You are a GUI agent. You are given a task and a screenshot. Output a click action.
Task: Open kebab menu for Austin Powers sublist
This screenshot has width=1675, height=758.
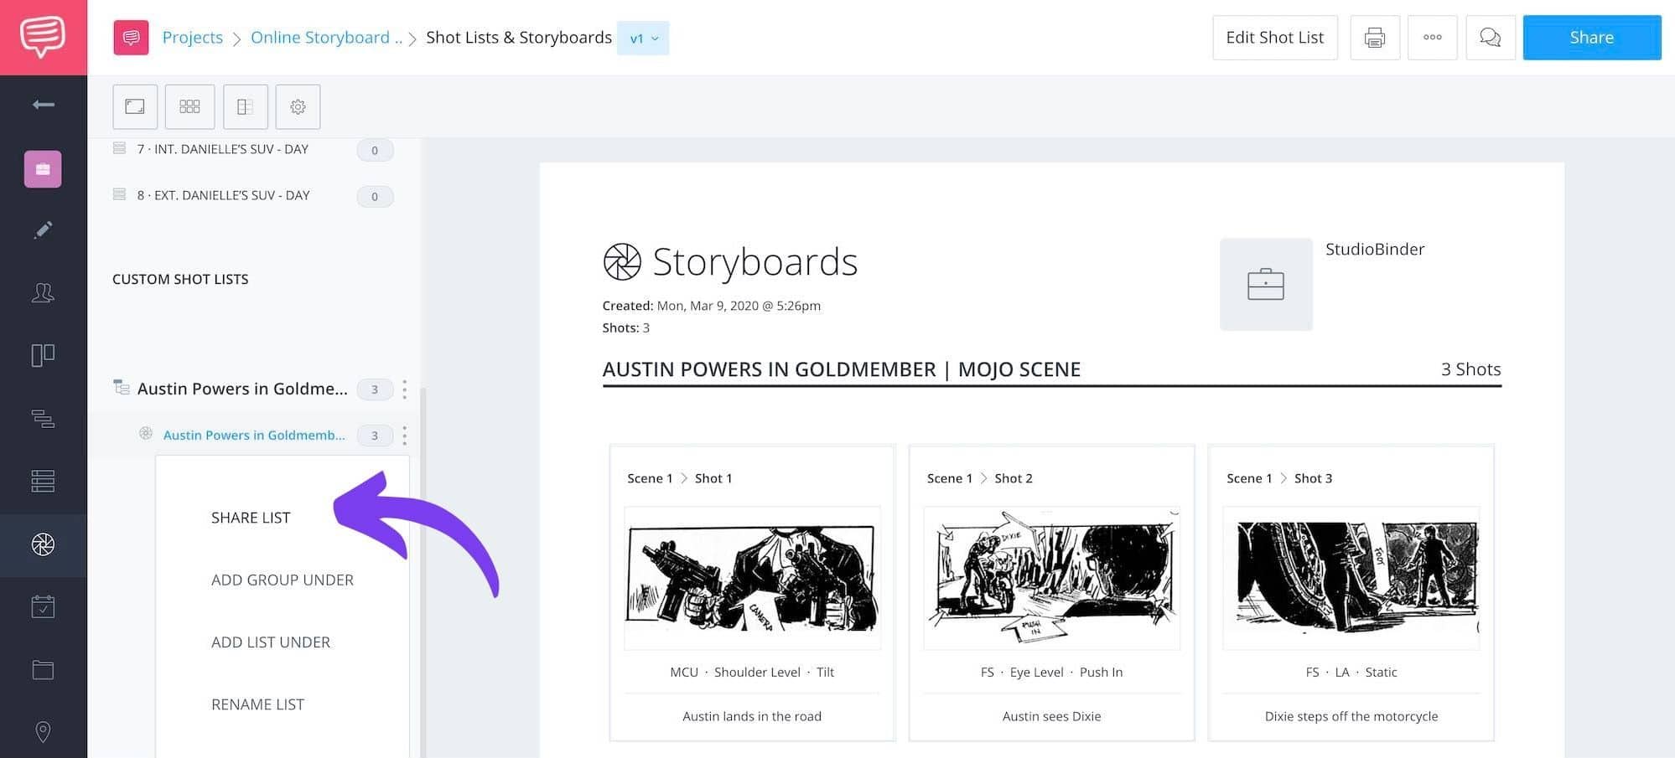tap(404, 436)
